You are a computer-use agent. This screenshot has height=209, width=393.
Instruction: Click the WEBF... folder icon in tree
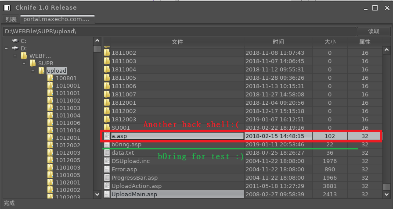pos(24,56)
